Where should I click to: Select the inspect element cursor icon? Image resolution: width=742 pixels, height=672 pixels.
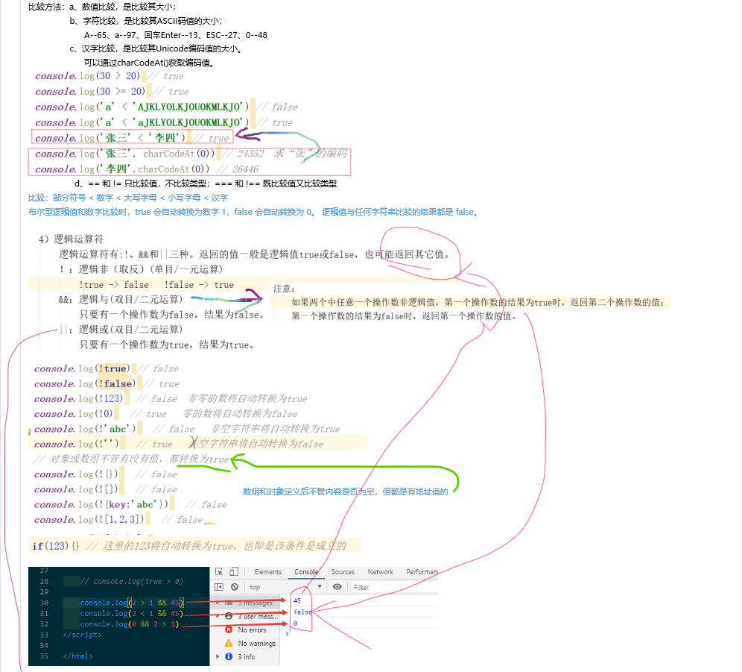coord(218,571)
